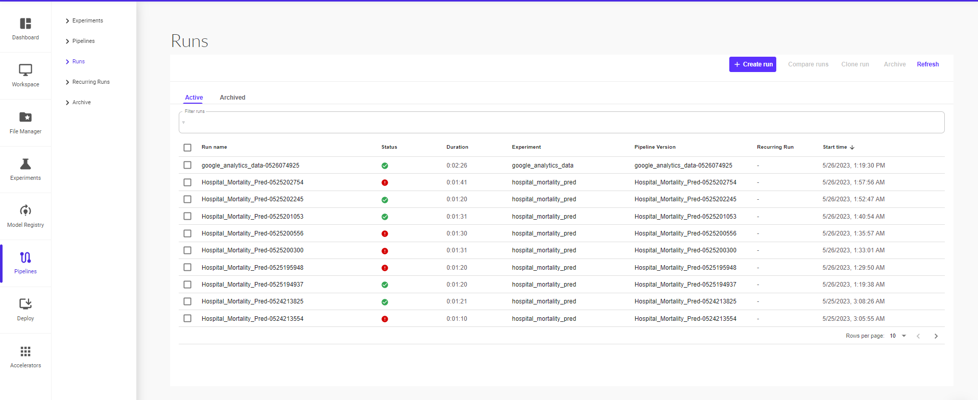Click failed status icon for Hospital_Mortality_Pred-0524213554

pos(385,319)
